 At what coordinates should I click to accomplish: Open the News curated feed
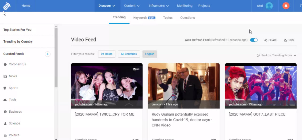pyautogui.click(x=13, y=76)
